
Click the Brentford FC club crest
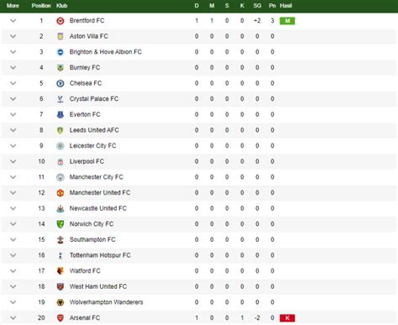coord(60,21)
